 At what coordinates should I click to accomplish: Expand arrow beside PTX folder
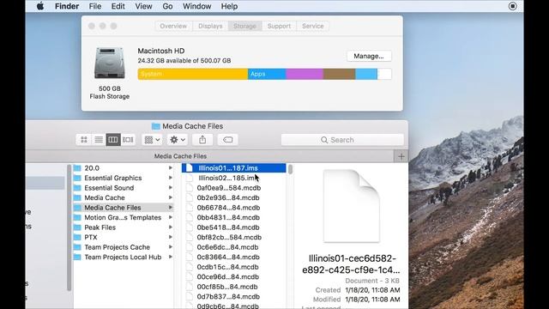[171, 237]
